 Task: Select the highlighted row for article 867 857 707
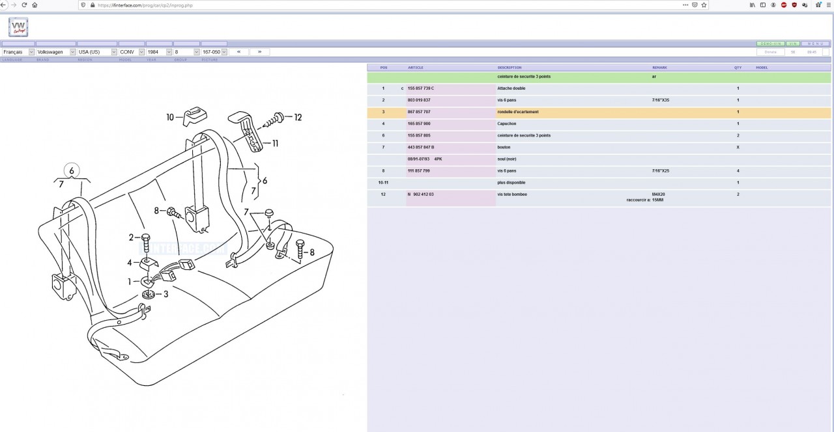coord(599,112)
